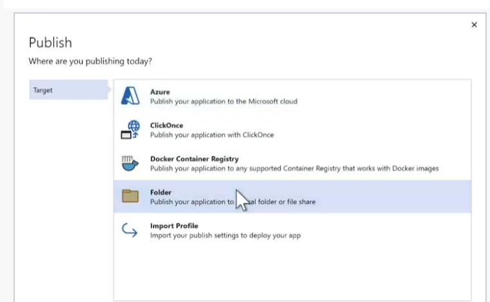Image resolution: width=490 pixels, height=302 pixels.
Task: Select the Folder title label
Action: (161, 193)
